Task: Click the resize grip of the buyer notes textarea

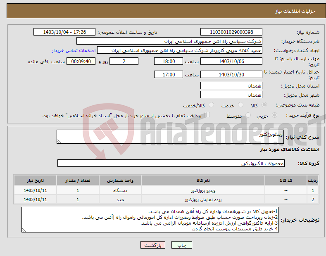Action: [24, 230]
